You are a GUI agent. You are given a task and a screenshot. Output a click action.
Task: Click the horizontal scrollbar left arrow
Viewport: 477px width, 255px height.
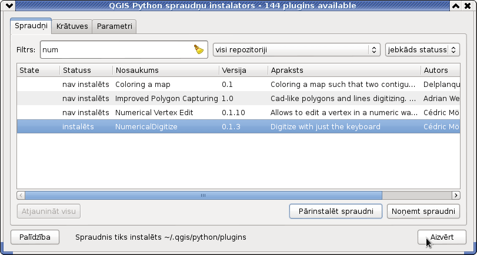click(x=21, y=195)
